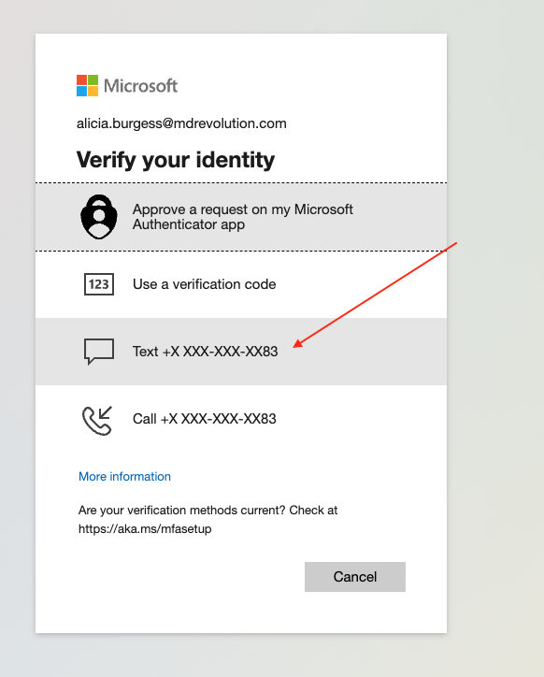Image resolution: width=544 pixels, height=677 pixels.
Task: Select Call +X XXX-XXX-XX83 option
Action: [x=241, y=419]
